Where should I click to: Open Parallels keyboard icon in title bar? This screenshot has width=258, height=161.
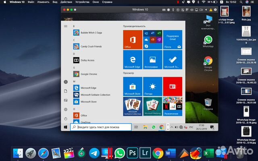164,10
